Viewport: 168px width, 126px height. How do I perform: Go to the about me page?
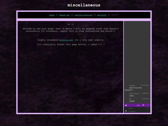click(64, 15)
